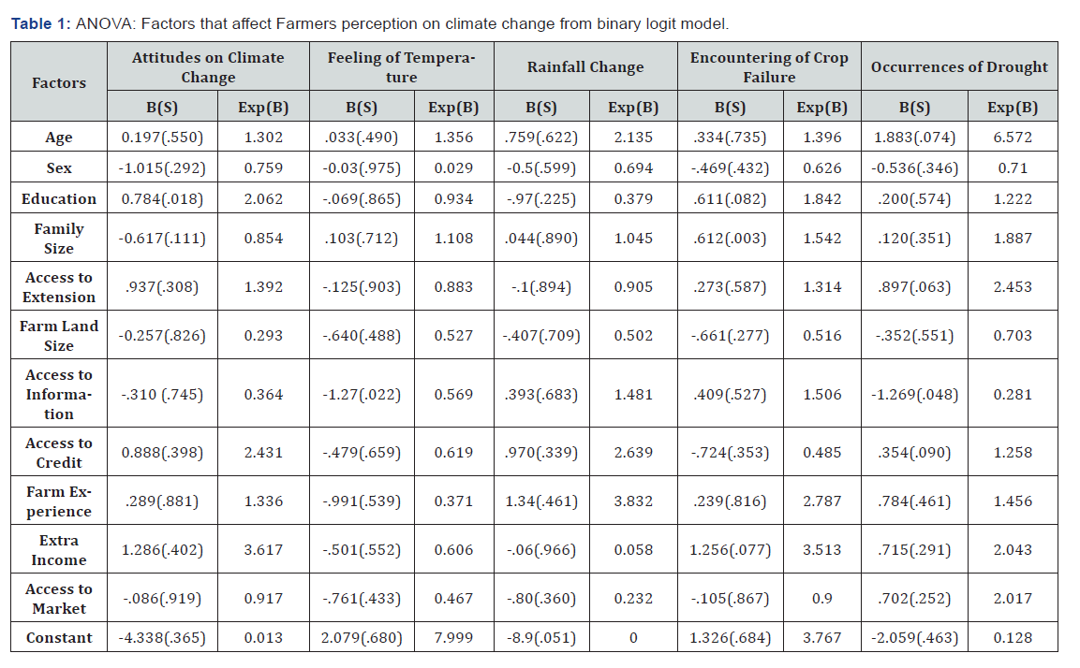Screen dimensions: 1080x668
Task: Click the 6.572 cell in Age row
Action: pyautogui.click(x=1013, y=138)
